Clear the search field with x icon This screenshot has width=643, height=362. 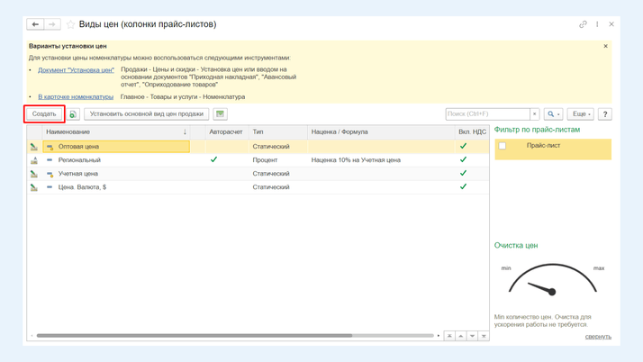(534, 114)
